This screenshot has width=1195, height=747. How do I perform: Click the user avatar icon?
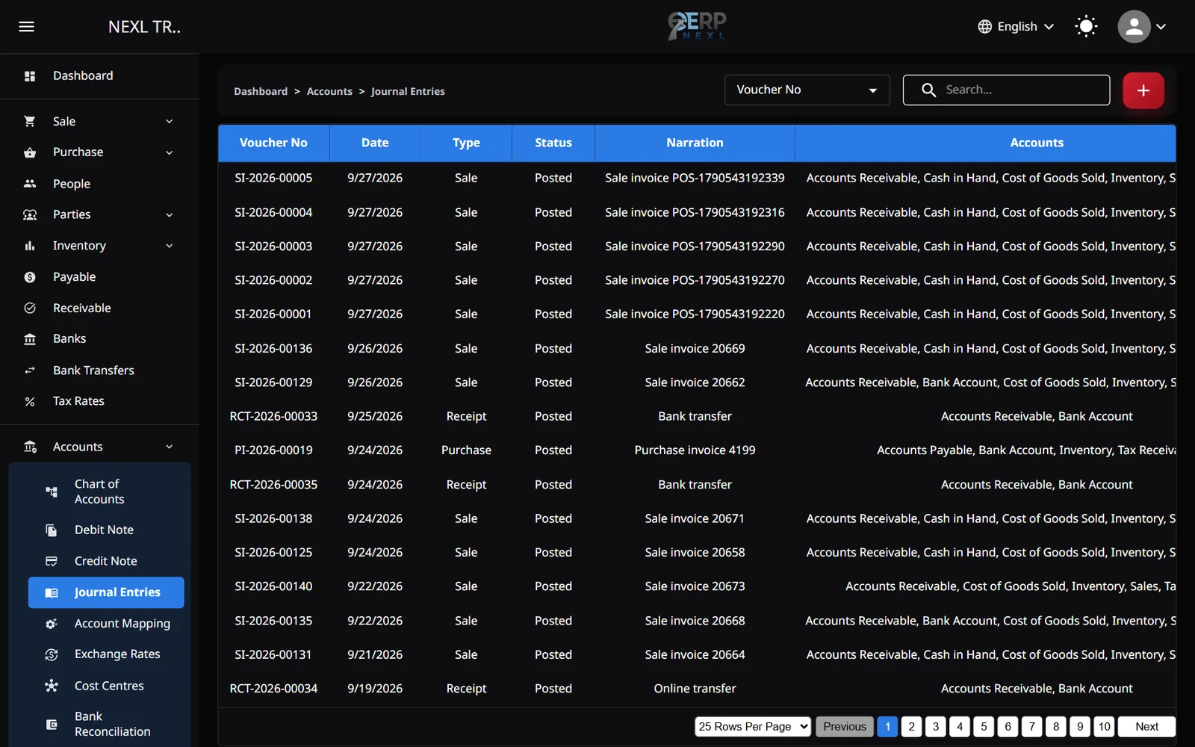coord(1134,27)
